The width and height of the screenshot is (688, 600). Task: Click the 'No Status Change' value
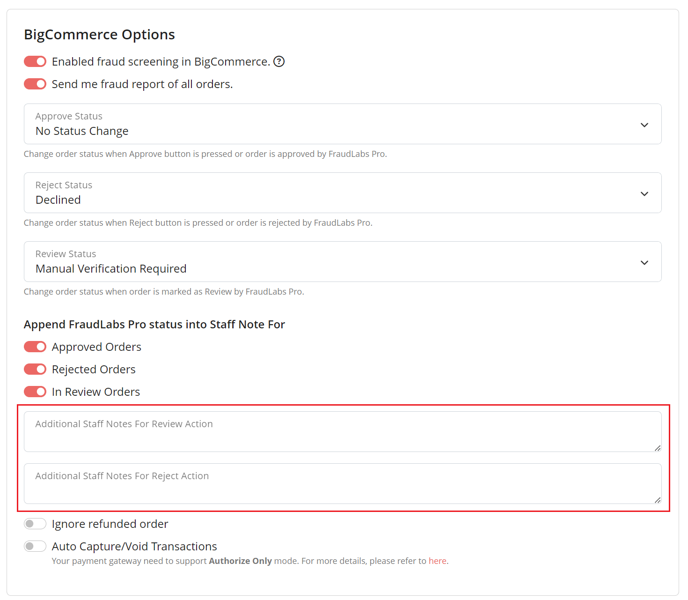point(82,131)
